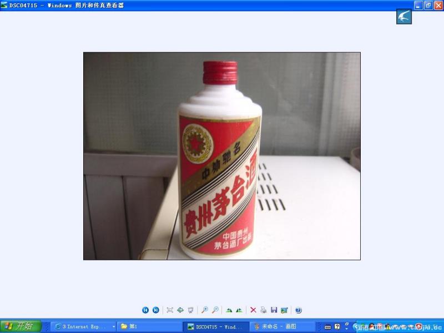Click the language bar help icon
This screenshot has width=444, height=333.
337,327
